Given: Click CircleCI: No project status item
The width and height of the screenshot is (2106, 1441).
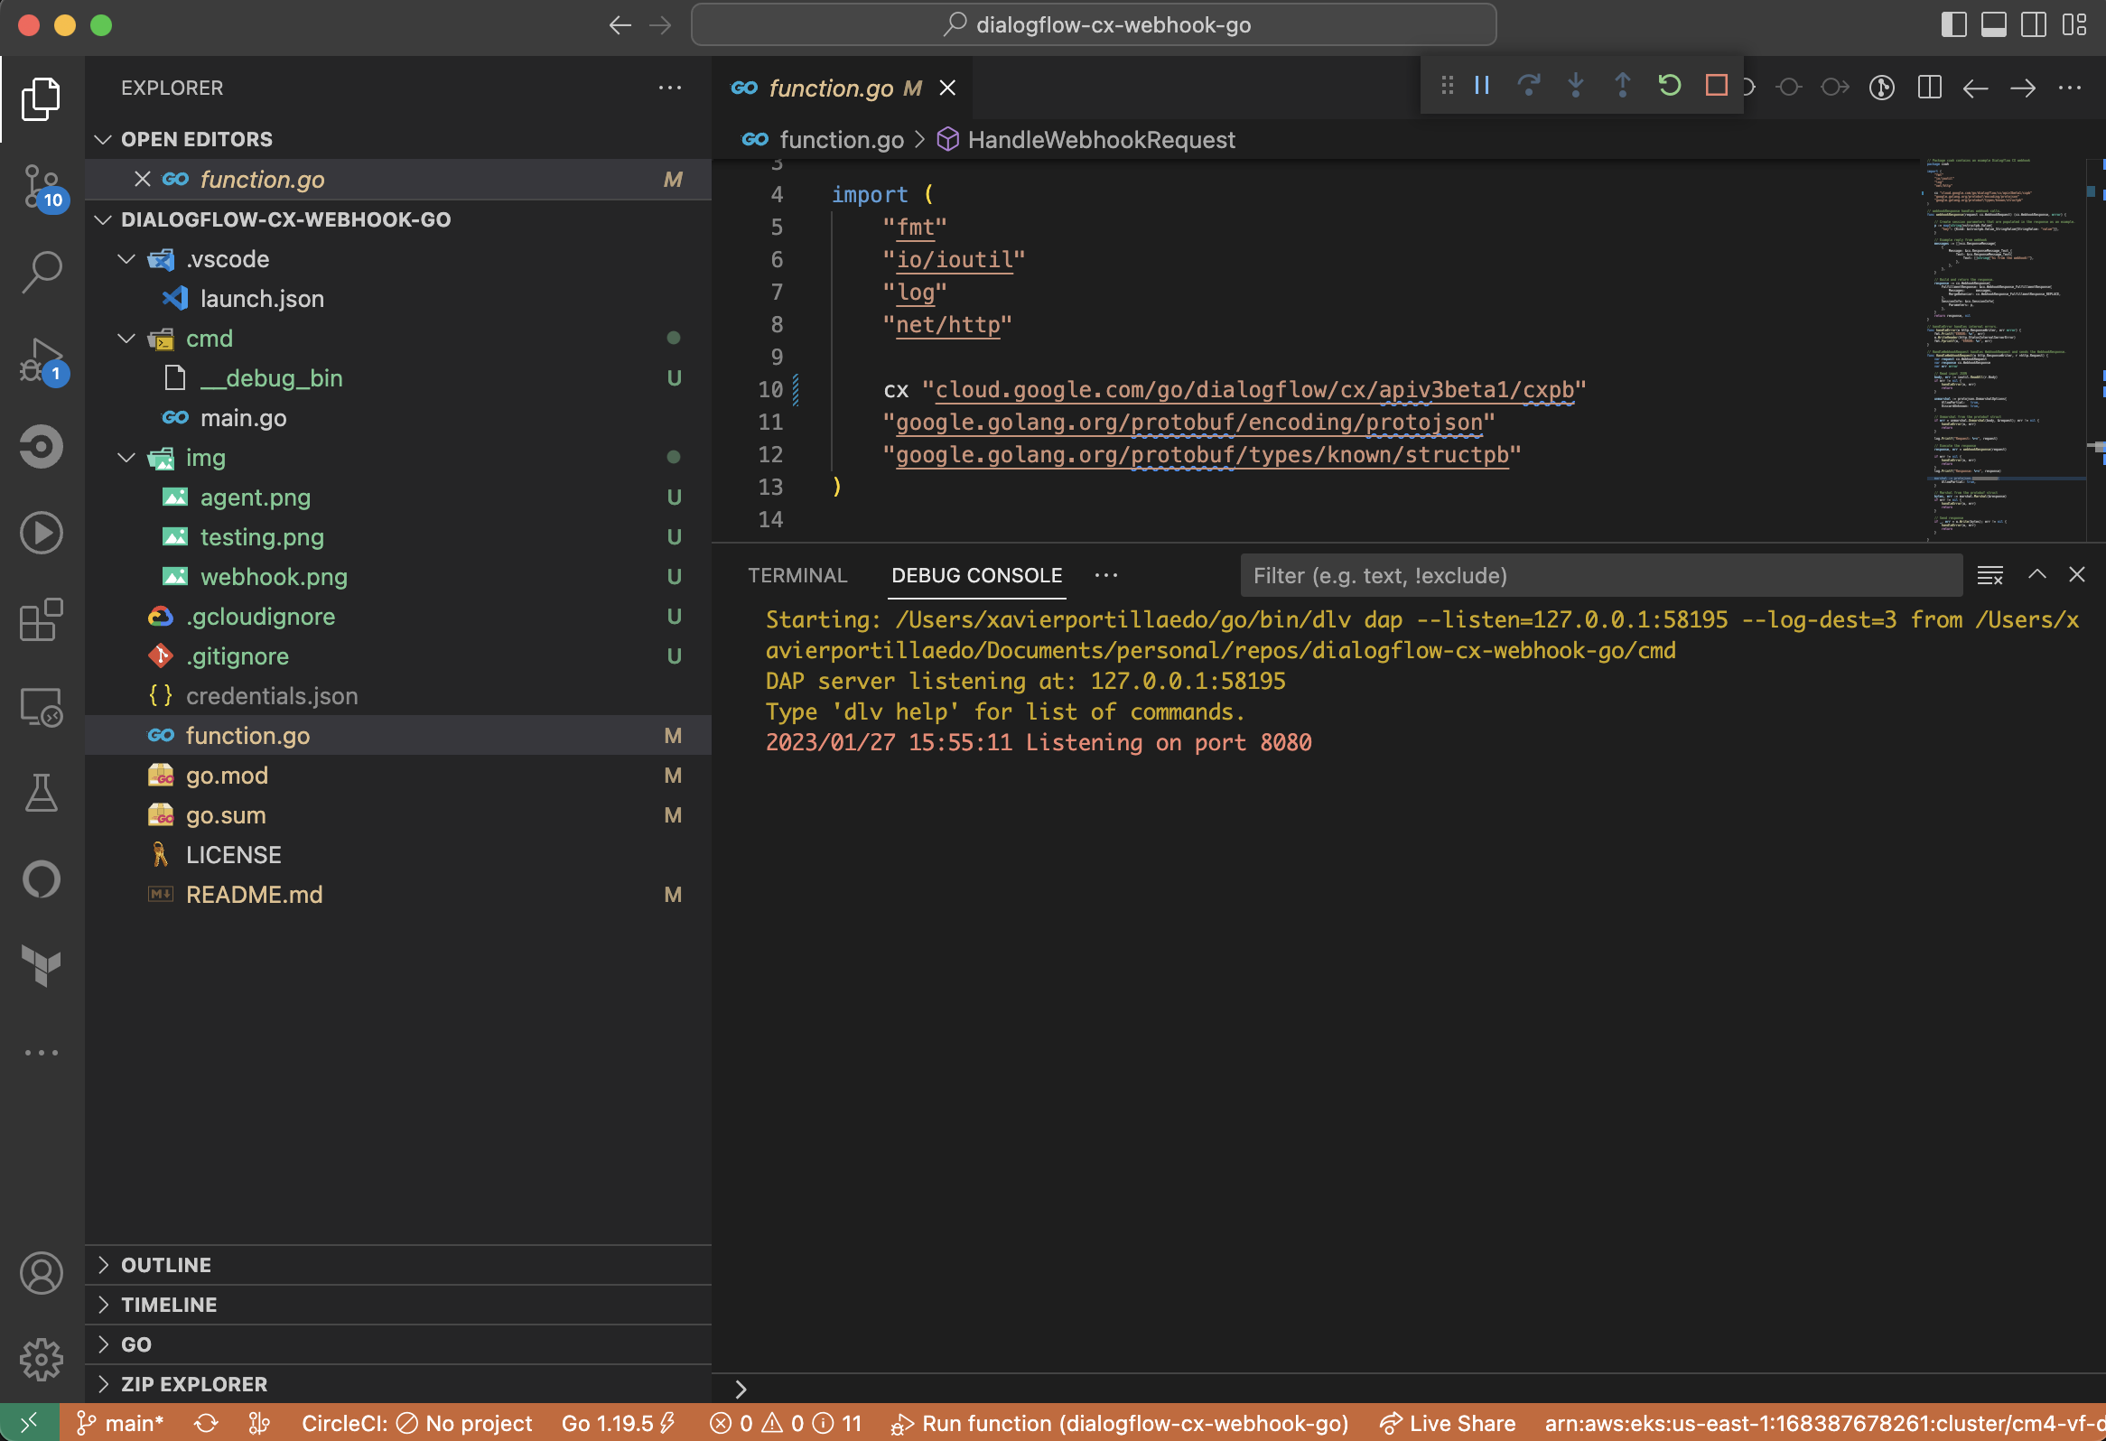Looking at the screenshot, I should tap(417, 1423).
